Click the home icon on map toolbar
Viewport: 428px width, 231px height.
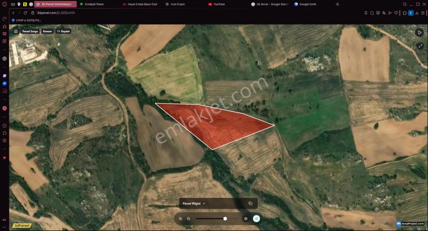pyautogui.click(x=16, y=31)
